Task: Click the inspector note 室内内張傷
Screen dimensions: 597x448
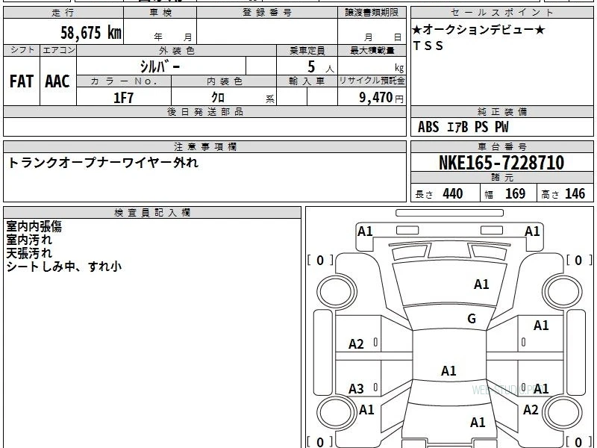Action: 34,227
